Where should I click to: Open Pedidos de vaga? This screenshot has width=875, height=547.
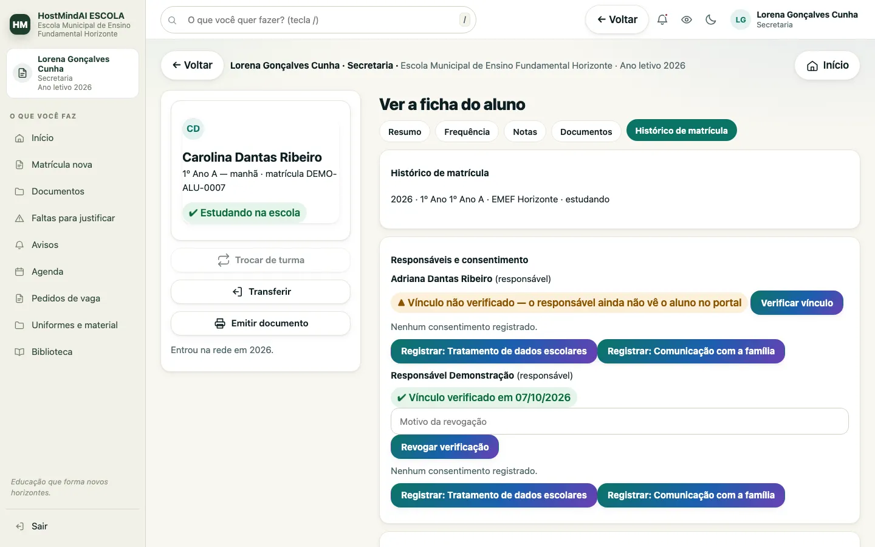tap(73, 298)
